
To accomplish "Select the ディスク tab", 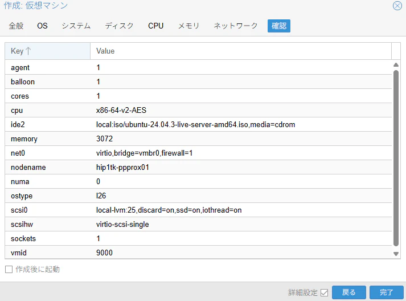I will [119, 26].
